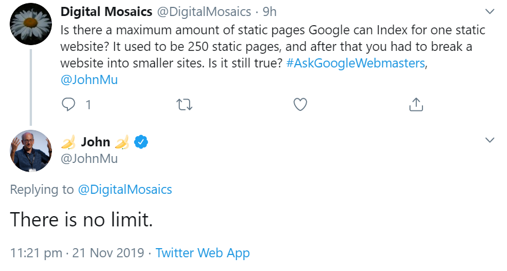Open the #AskGoogleWebmasters hashtag
507x271 pixels.
click(356, 63)
